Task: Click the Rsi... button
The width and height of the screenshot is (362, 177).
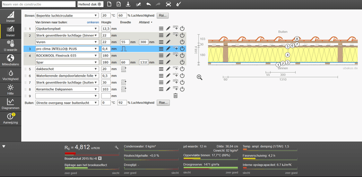Action: pyautogui.click(x=163, y=16)
